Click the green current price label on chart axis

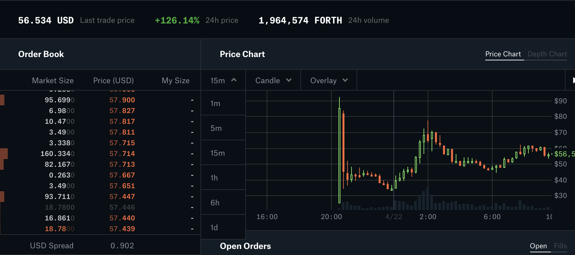(x=564, y=154)
